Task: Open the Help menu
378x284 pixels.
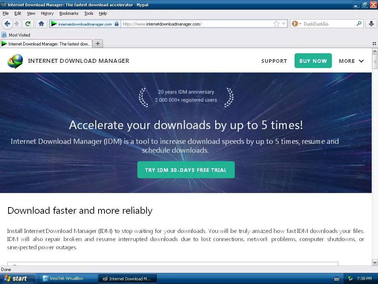Action: pos(103,13)
